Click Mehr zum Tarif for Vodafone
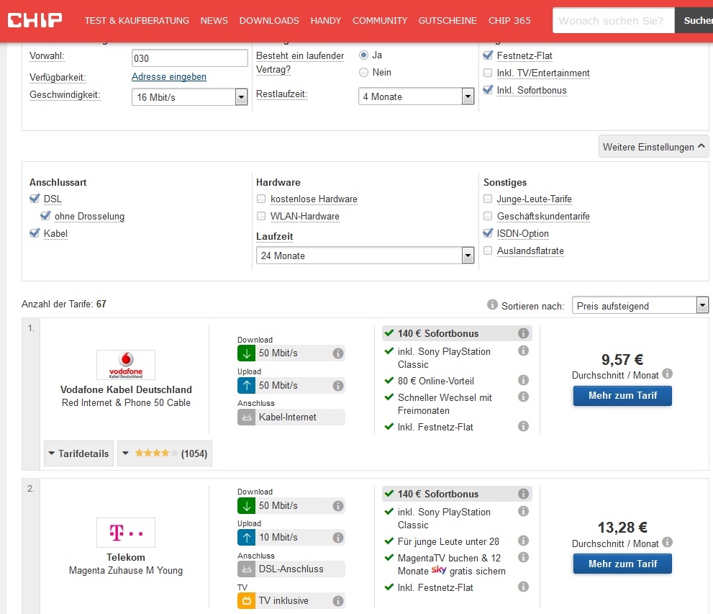 point(622,396)
